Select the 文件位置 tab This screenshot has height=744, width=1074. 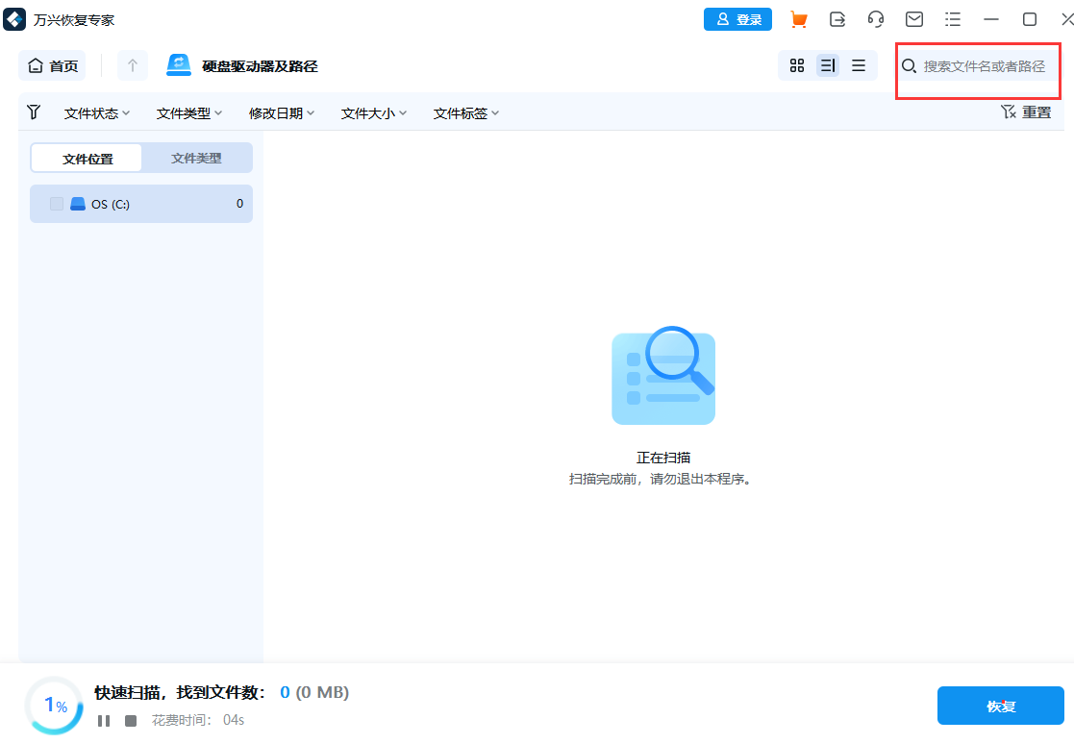86,157
